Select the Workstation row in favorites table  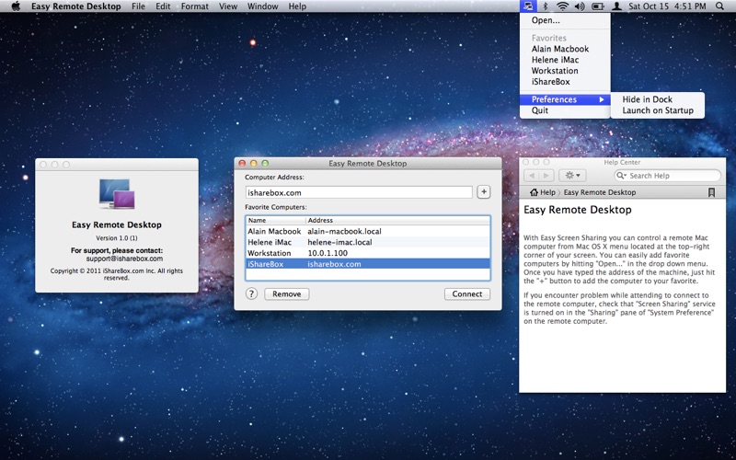click(367, 253)
